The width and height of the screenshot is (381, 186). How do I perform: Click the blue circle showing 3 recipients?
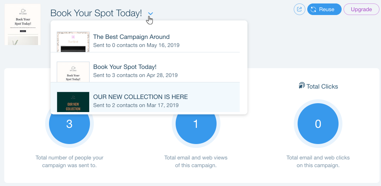pos(69,124)
